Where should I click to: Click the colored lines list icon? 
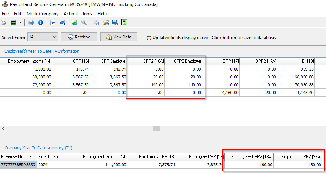(x=53, y=22)
